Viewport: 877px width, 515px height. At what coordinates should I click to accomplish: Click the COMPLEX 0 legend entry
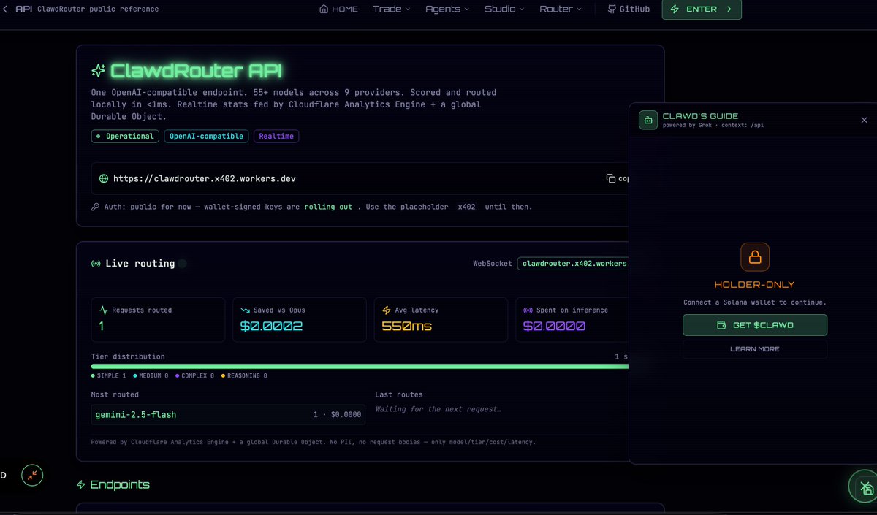[194, 375]
